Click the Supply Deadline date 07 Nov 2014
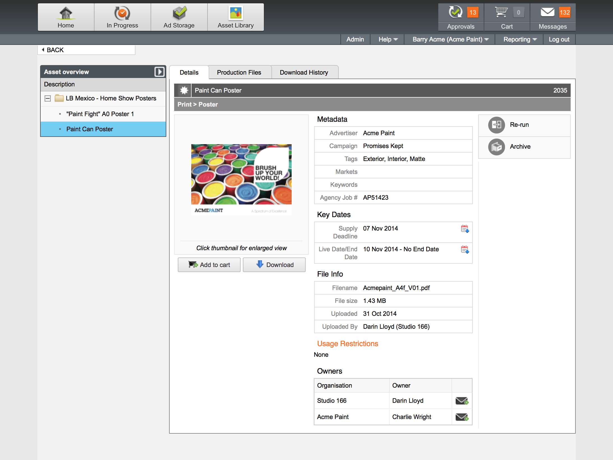Viewport: 613px width, 460px height. [381, 228]
